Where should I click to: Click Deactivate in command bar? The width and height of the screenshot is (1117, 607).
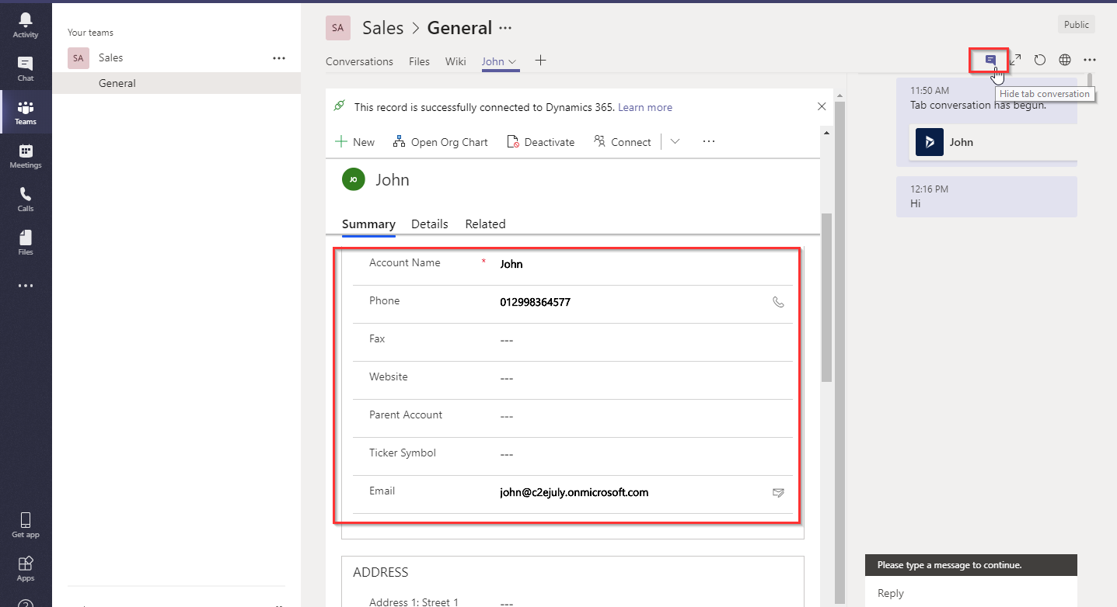(541, 142)
